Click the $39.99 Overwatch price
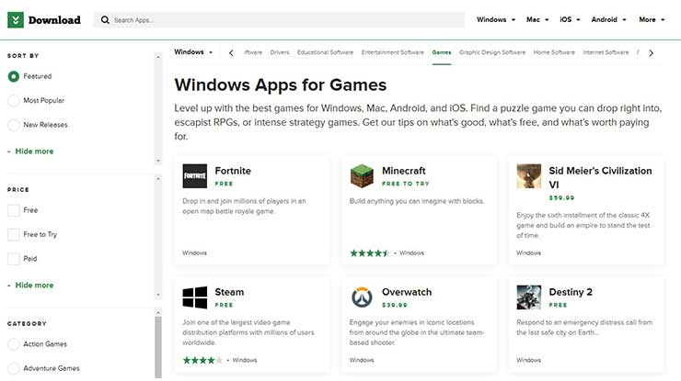681x381 pixels. (395, 305)
